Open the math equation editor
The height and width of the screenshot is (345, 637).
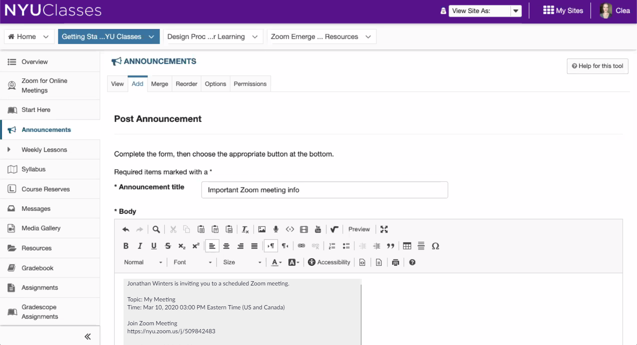point(334,229)
